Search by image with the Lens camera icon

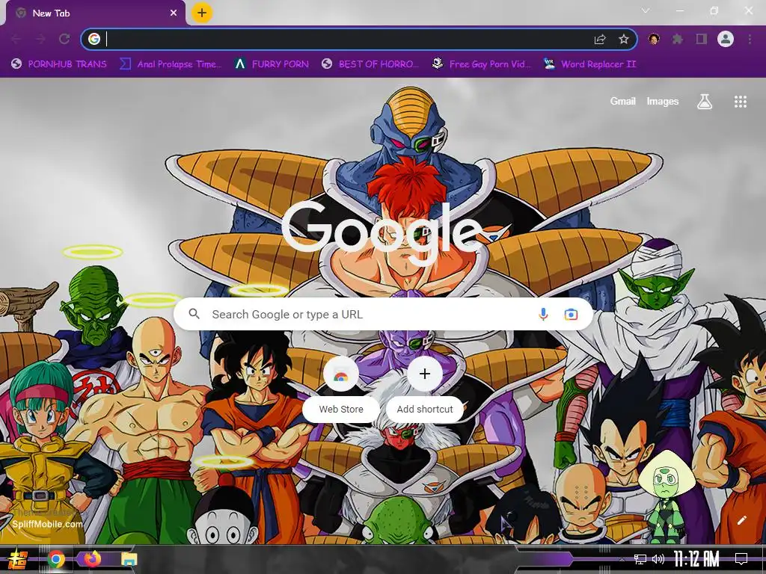point(571,315)
